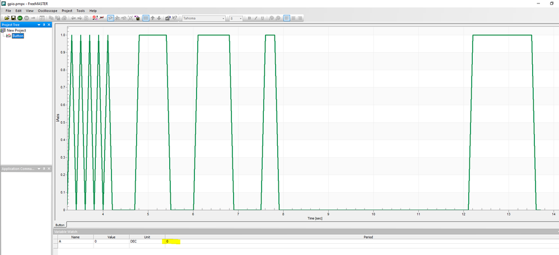This screenshot has width=559, height=255.
Task: Open the Help menu
Action: pos(93,11)
